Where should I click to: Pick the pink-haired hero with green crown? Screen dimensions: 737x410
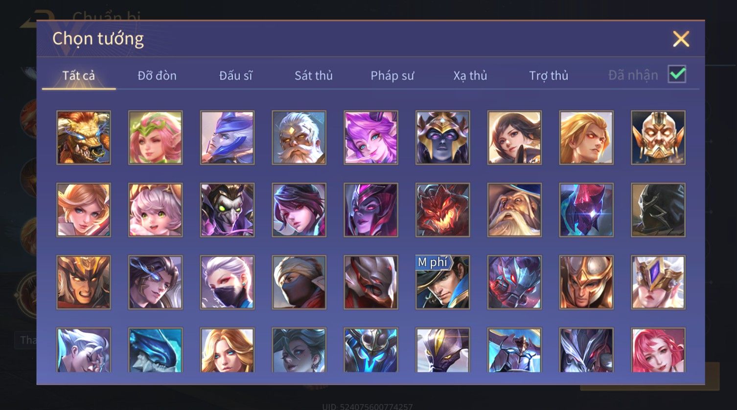156,137
